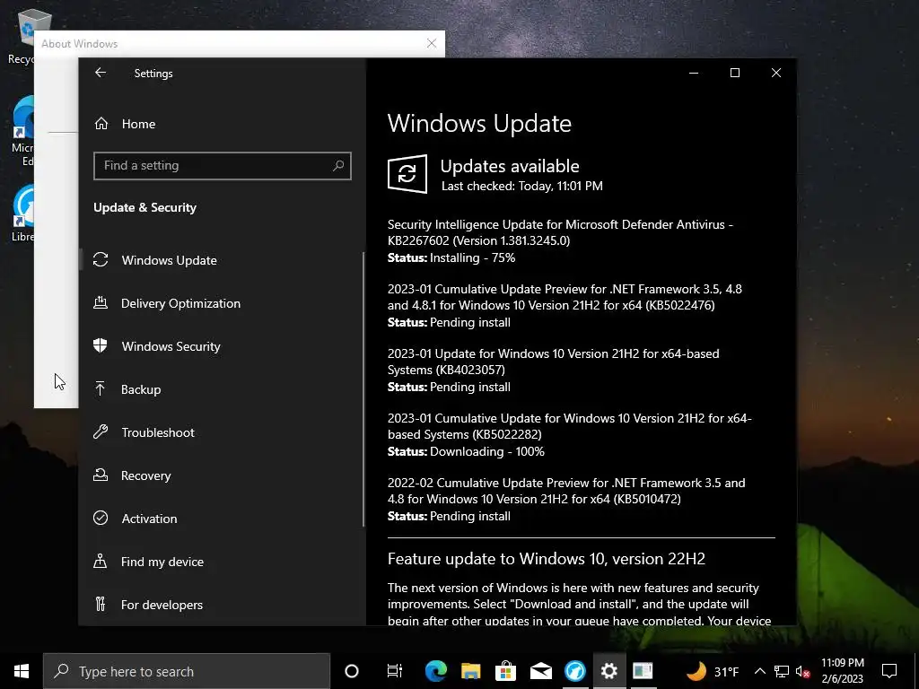Image resolution: width=919 pixels, height=689 pixels.
Task: Go back using the Settings back arrow
Action: click(101, 73)
